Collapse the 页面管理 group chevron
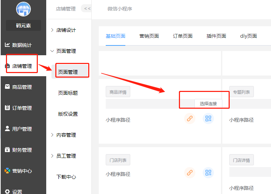 (x=52, y=51)
